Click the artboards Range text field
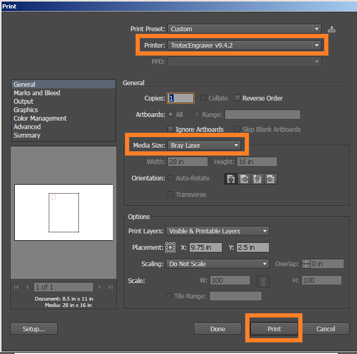Viewport: 357px width, 354px height. (263, 114)
